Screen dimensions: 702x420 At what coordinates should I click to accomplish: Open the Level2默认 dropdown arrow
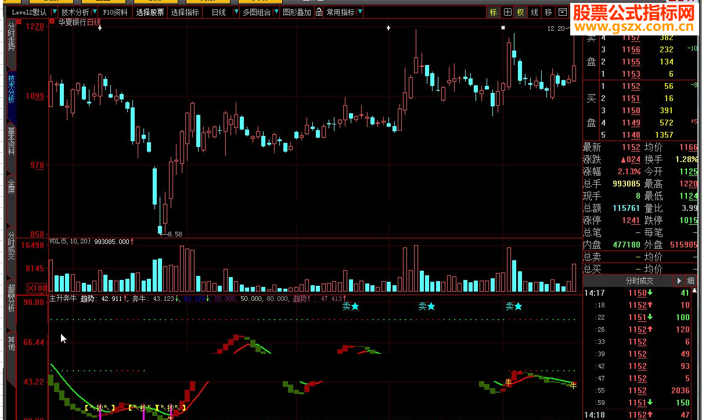click(55, 12)
